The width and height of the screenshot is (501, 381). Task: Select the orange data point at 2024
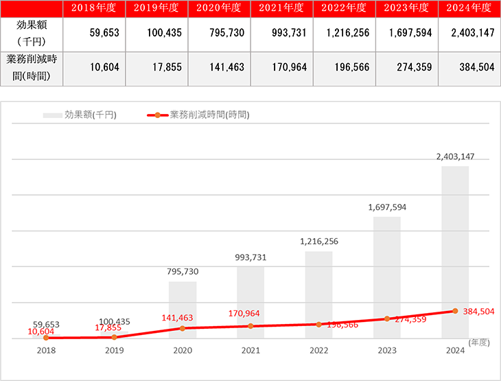tap(455, 311)
